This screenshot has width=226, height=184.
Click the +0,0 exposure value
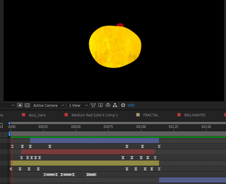click(131, 105)
